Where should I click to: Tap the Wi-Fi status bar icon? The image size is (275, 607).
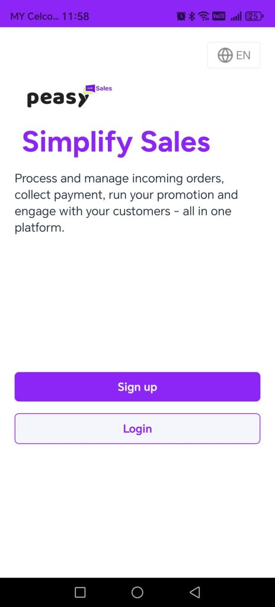(x=203, y=16)
